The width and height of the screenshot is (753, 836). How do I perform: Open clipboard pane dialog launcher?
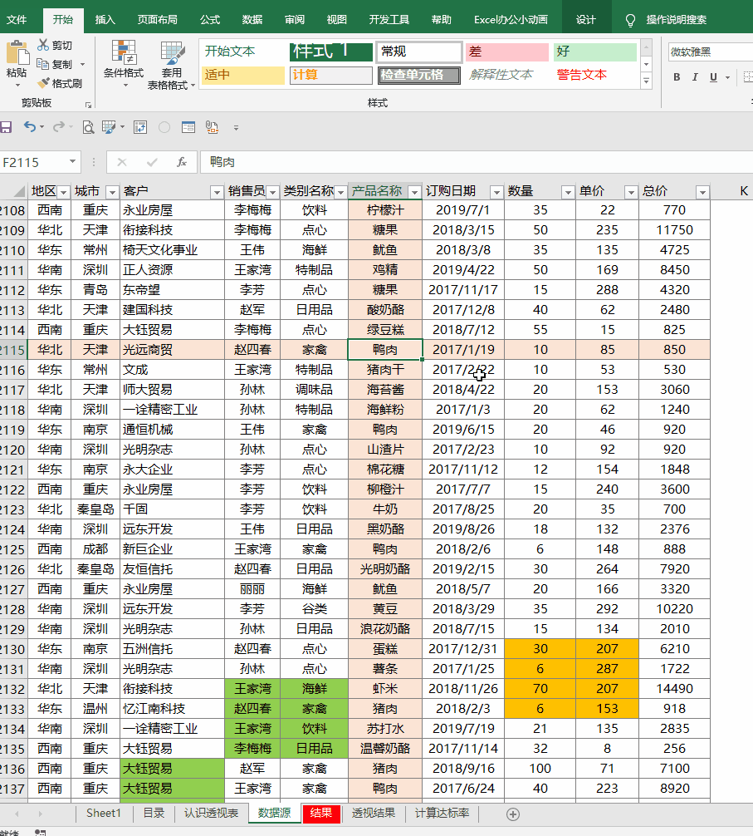pos(88,105)
